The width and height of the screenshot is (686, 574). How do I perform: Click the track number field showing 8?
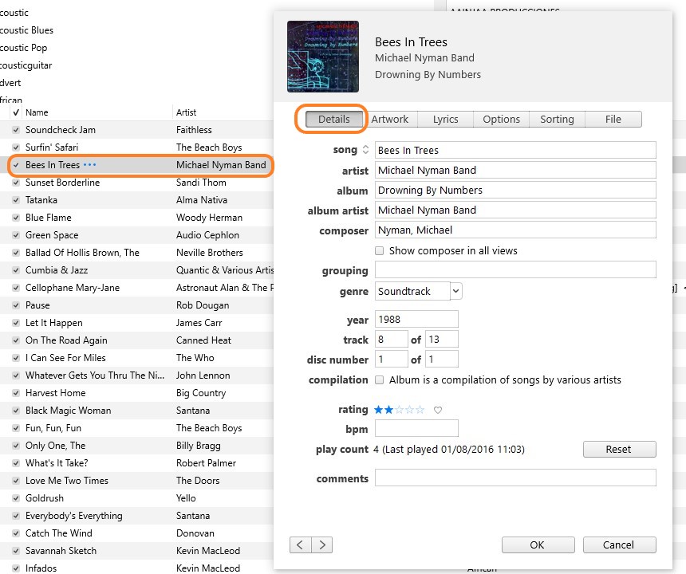(391, 340)
